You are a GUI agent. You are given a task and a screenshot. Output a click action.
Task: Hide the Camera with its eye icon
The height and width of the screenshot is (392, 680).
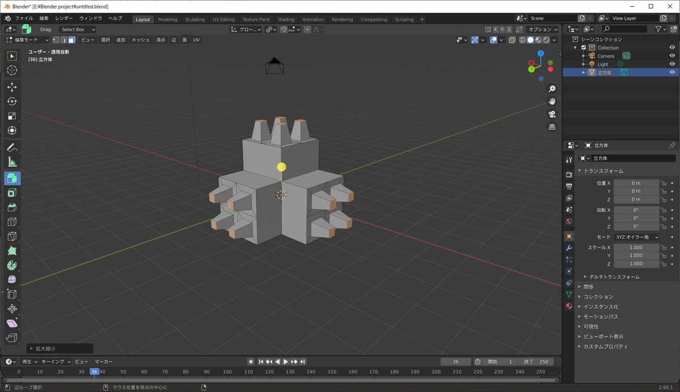click(x=672, y=56)
